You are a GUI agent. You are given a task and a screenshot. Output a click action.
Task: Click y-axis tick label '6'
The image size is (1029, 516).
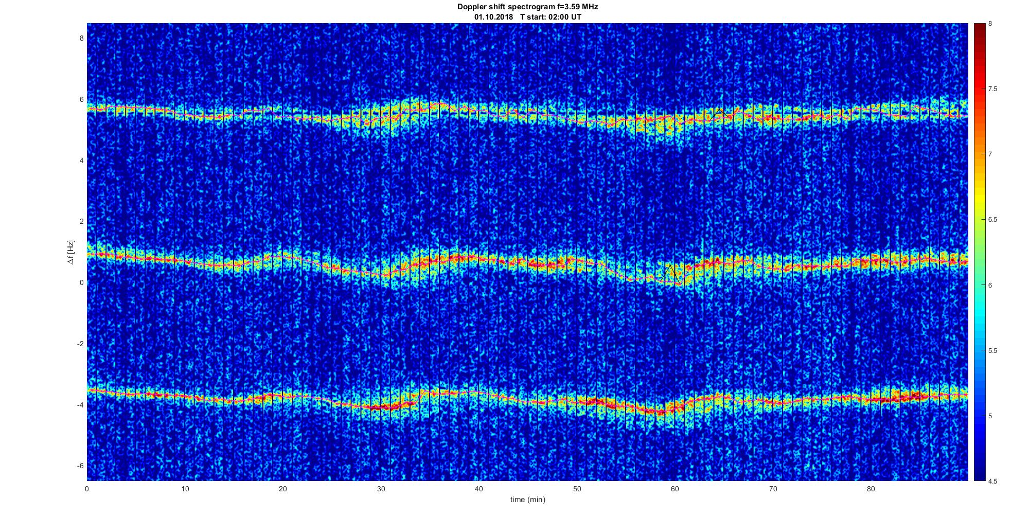pos(81,99)
